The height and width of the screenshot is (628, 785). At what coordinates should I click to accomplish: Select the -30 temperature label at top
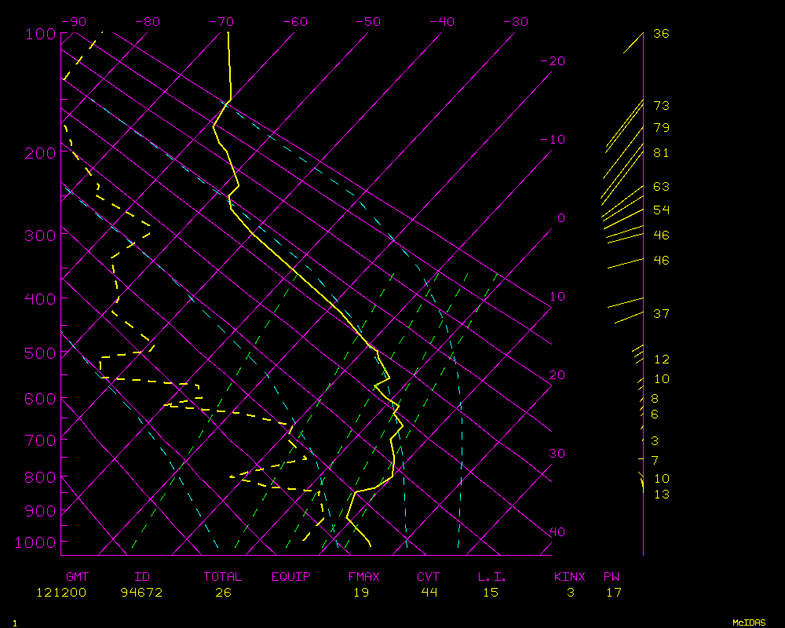515,22
